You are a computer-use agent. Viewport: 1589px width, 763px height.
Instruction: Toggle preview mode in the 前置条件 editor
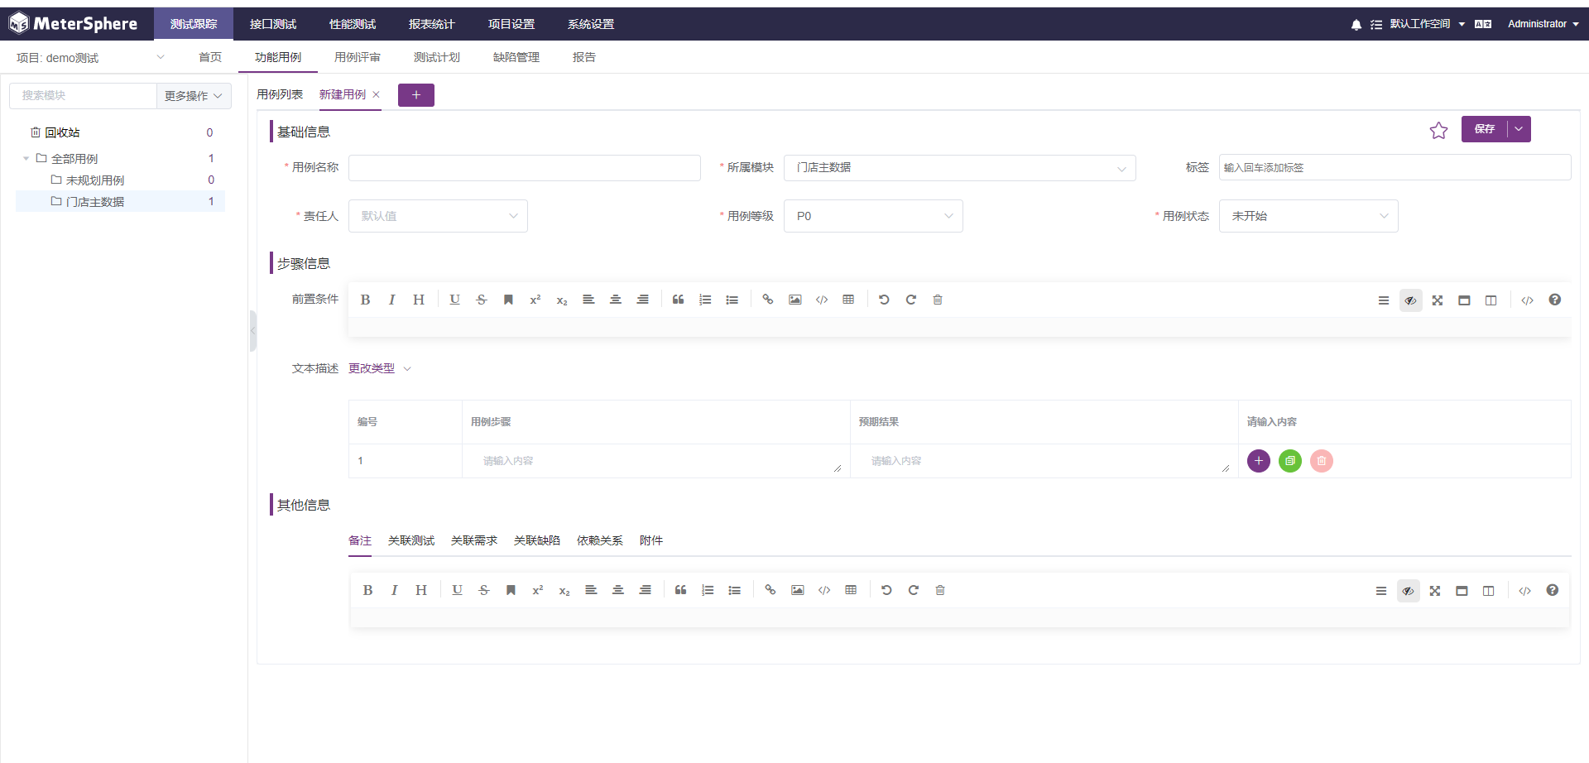coord(1410,300)
